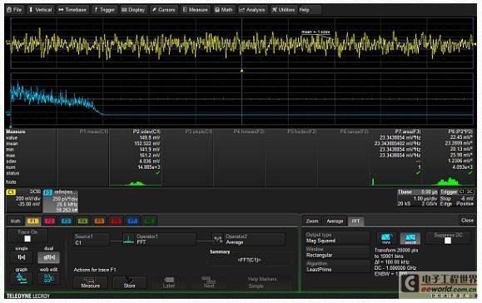
Task: Close the right-hand settings panel
Action: pyautogui.click(x=467, y=221)
